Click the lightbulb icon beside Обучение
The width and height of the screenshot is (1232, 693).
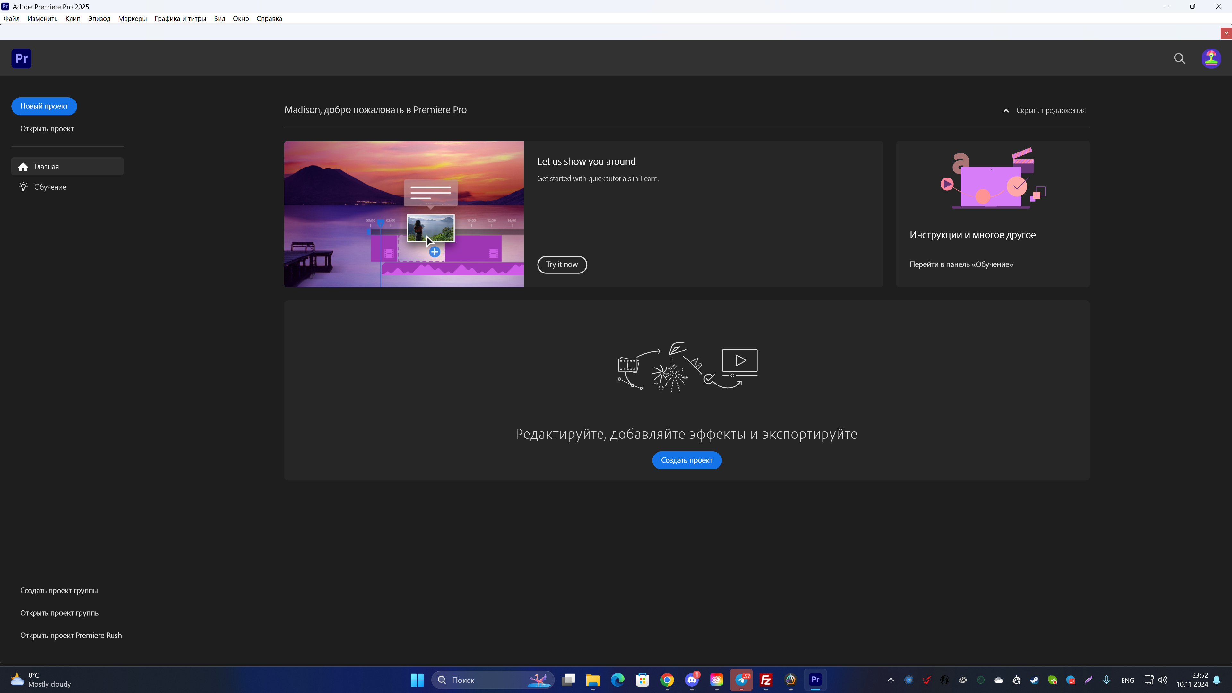[x=23, y=186]
